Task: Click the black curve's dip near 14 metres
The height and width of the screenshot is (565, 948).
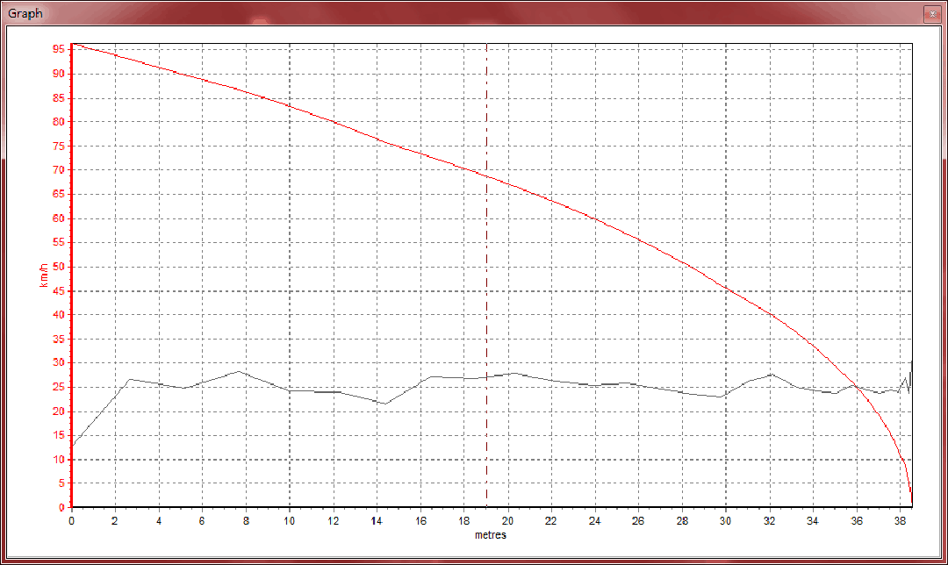Action: [384, 404]
